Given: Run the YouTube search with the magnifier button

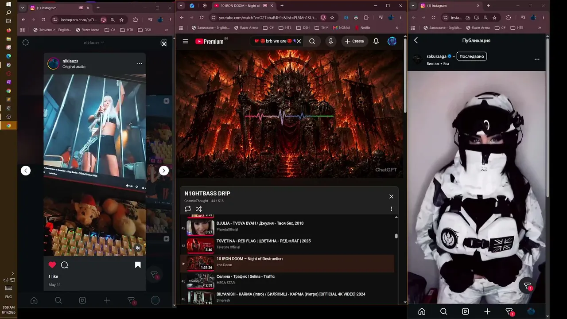Looking at the screenshot, I should tap(312, 41).
